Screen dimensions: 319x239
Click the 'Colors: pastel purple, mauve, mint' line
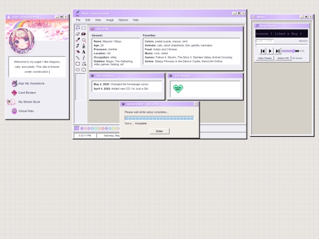(x=166, y=41)
